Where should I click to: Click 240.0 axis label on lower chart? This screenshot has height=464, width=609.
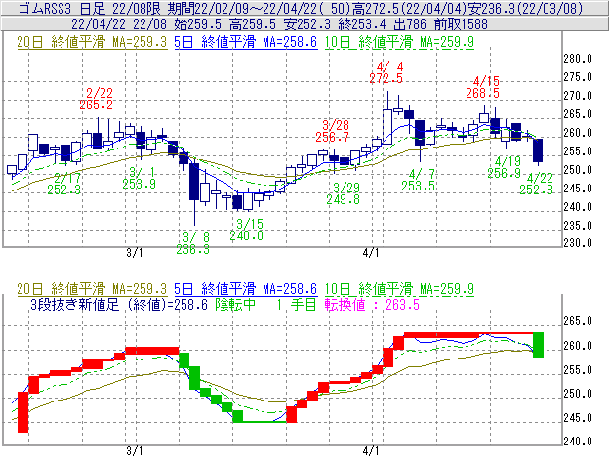tap(578, 442)
